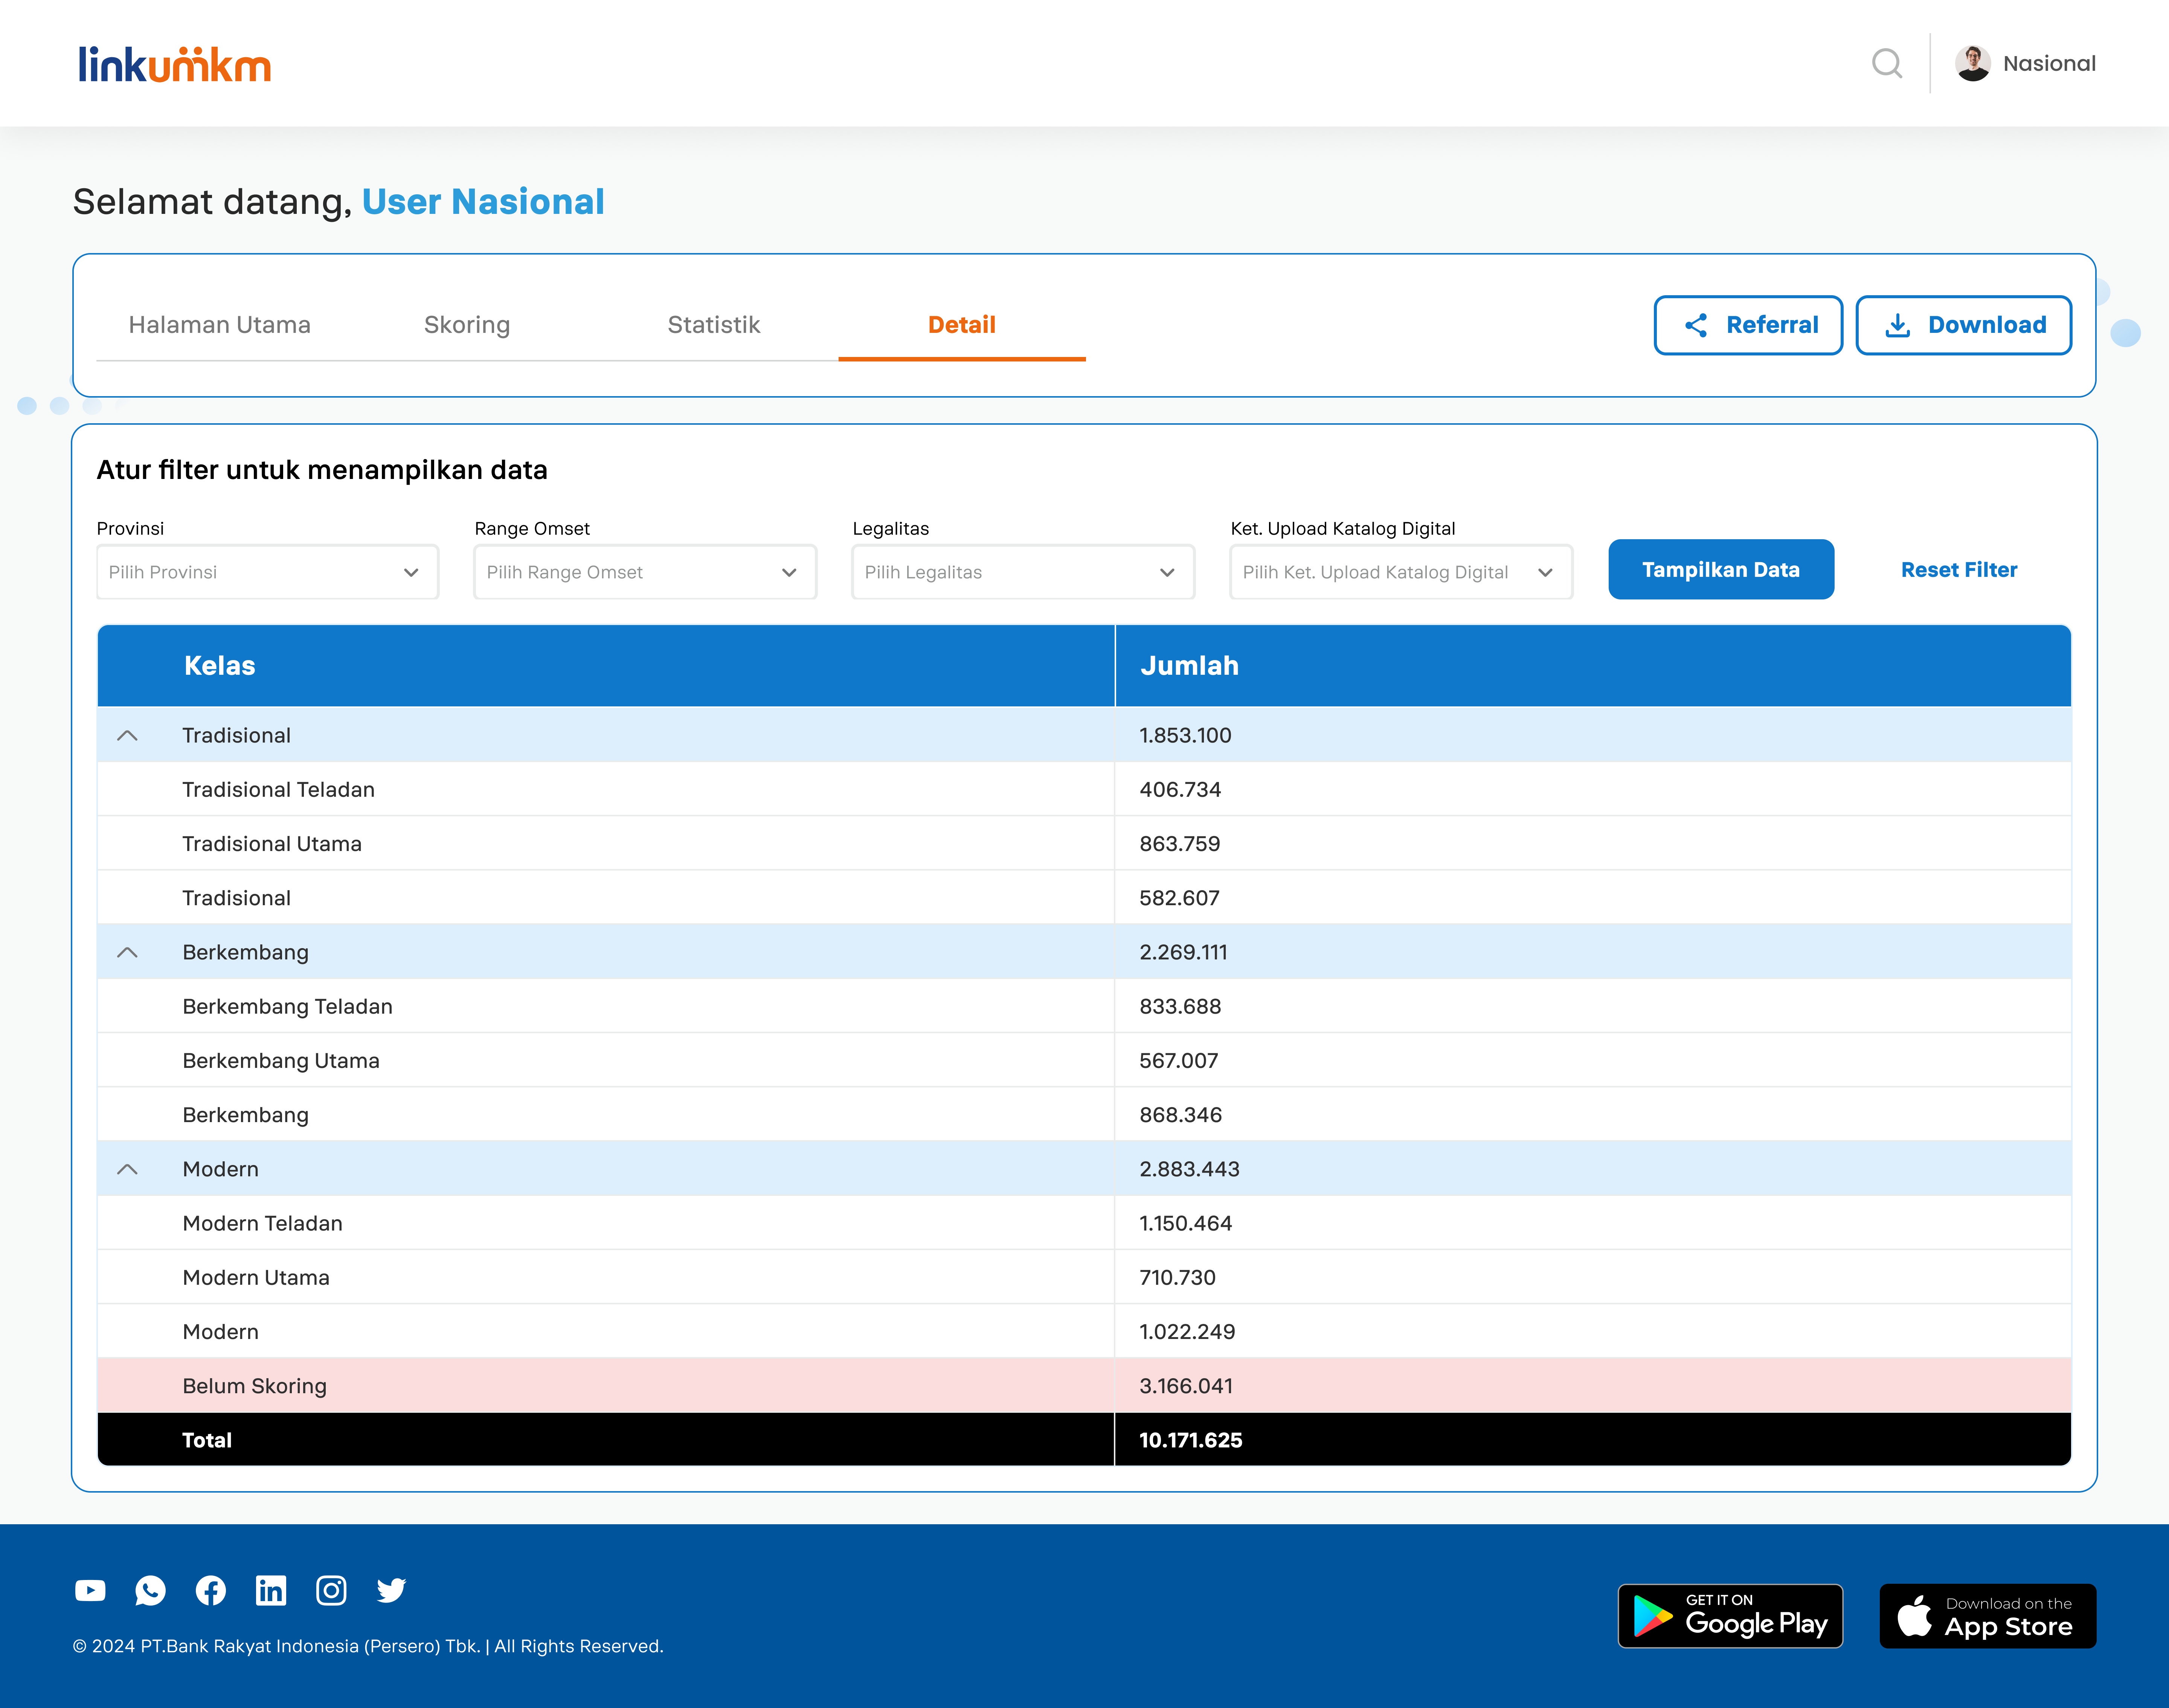2169x1708 pixels.
Task: Switch to Halaman Utama tab
Action: pos(220,325)
